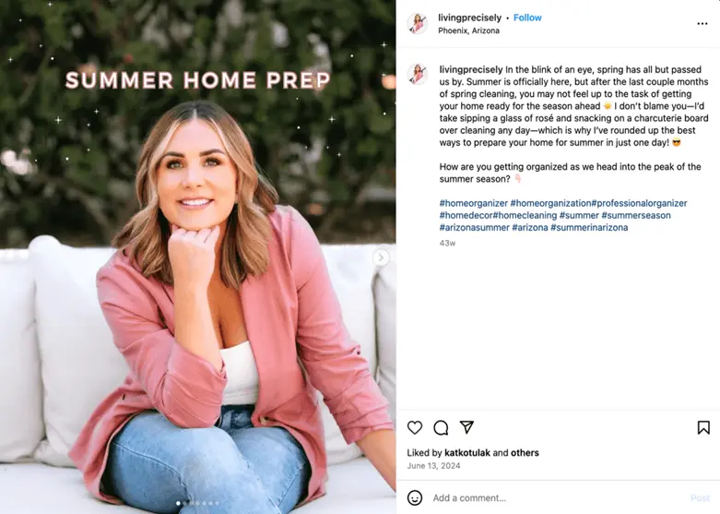
Task: Save post using bookmark icon
Action: 703,427
